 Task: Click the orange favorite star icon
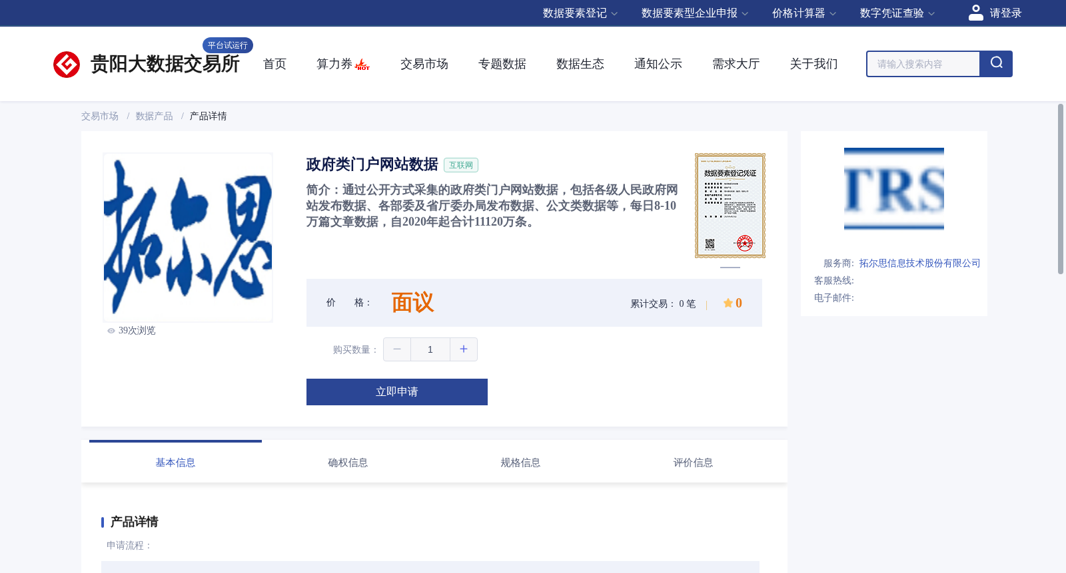(728, 303)
